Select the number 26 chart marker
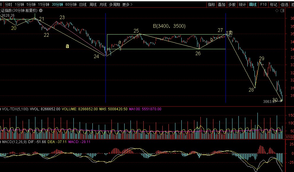The width and height of the screenshot is (294, 172). pyautogui.click(x=198, y=54)
